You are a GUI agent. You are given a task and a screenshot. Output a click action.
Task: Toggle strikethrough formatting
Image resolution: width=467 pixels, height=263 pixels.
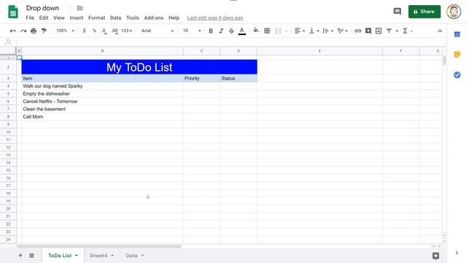tap(231, 31)
